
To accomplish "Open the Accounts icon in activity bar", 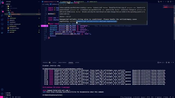I will [x=2, y=90].
